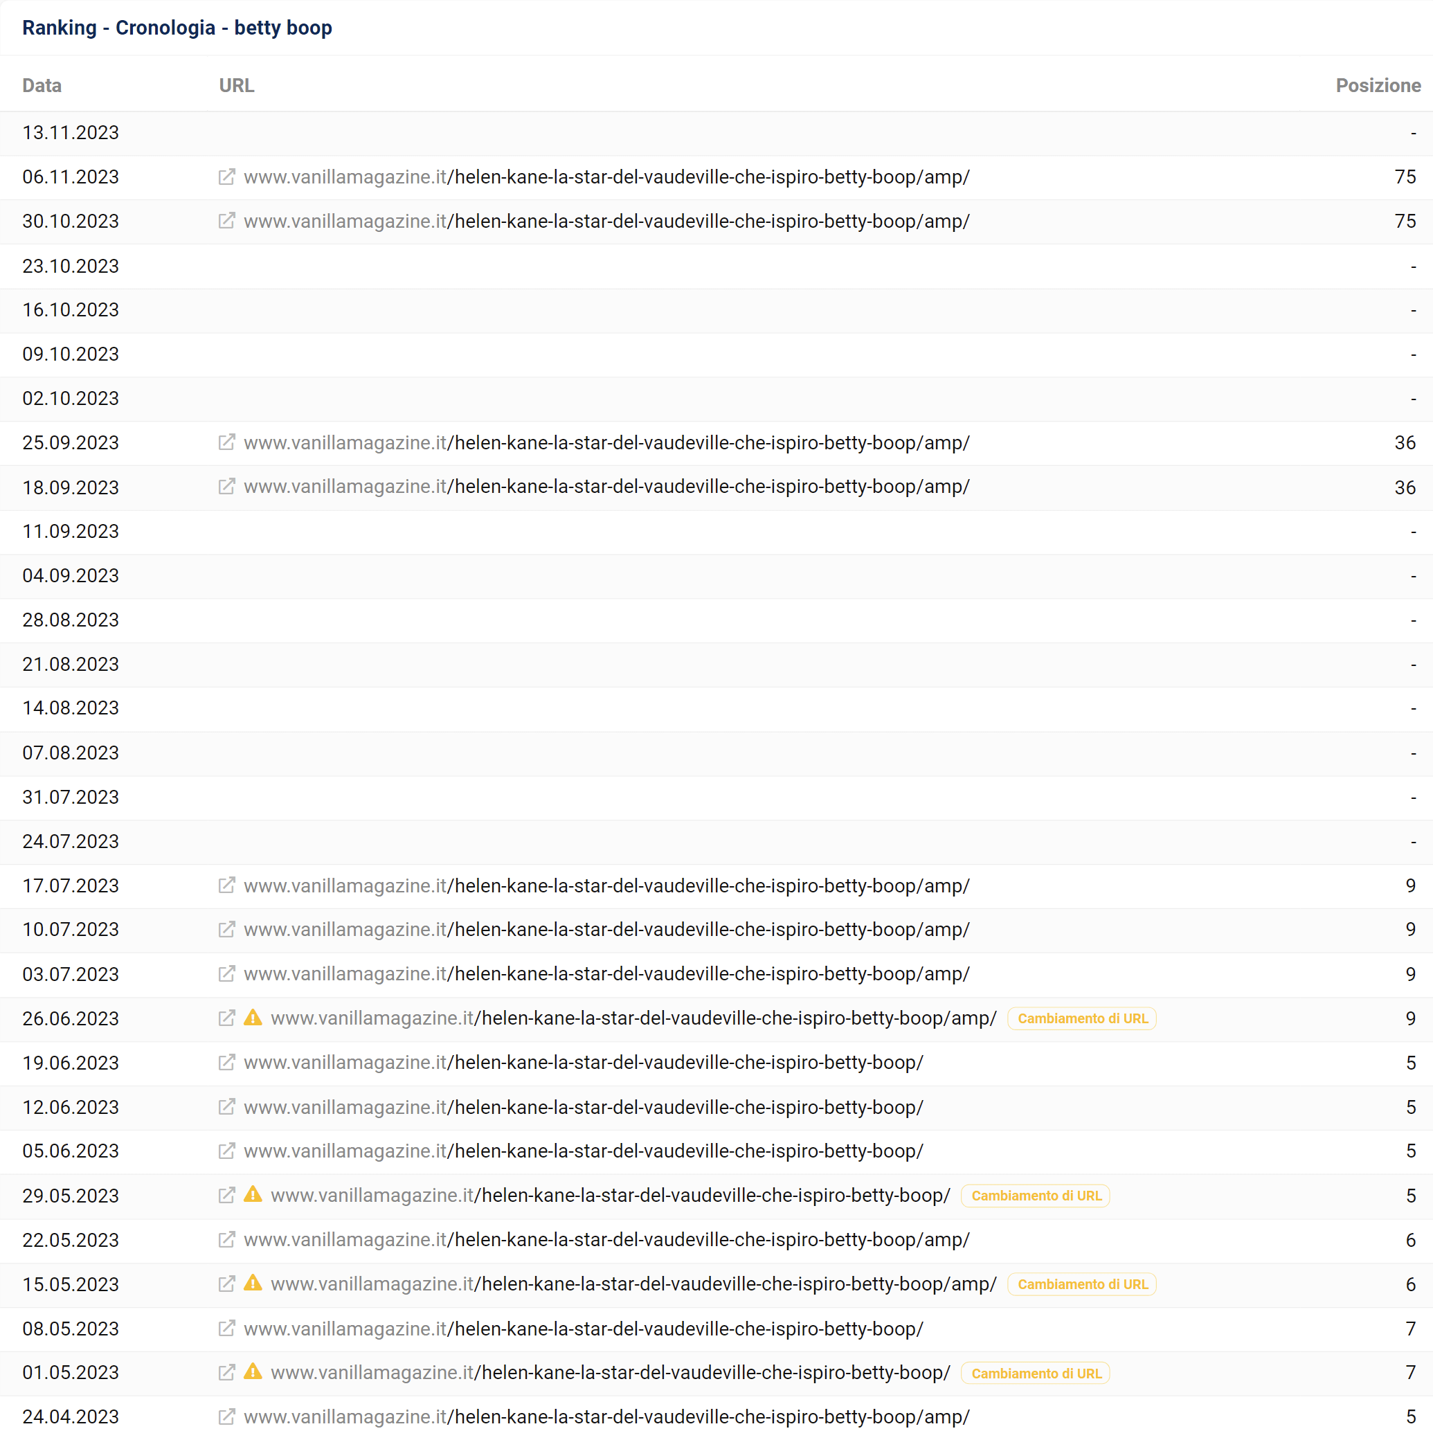Image resolution: width=1433 pixels, height=1440 pixels.
Task: Select the date cell 02.10.2023
Action: [x=71, y=399]
